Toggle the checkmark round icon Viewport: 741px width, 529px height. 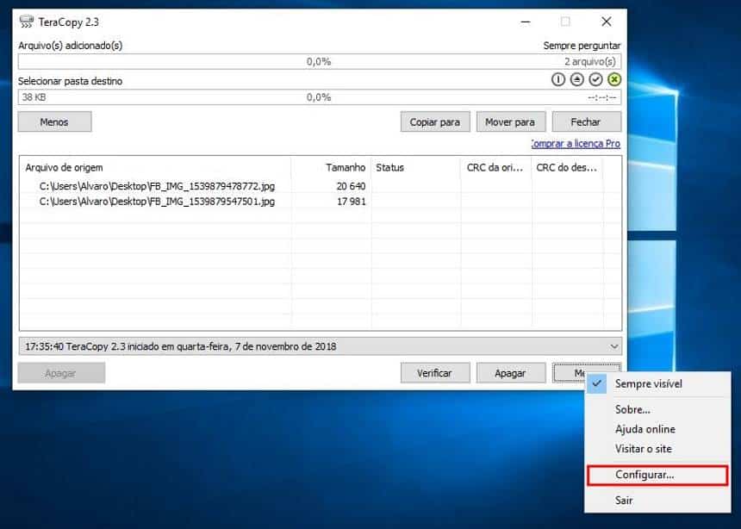595,79
